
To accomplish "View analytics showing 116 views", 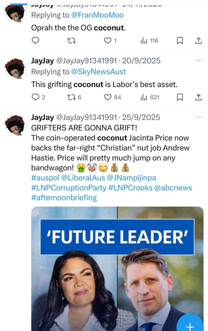I will (x=149, y=40).
